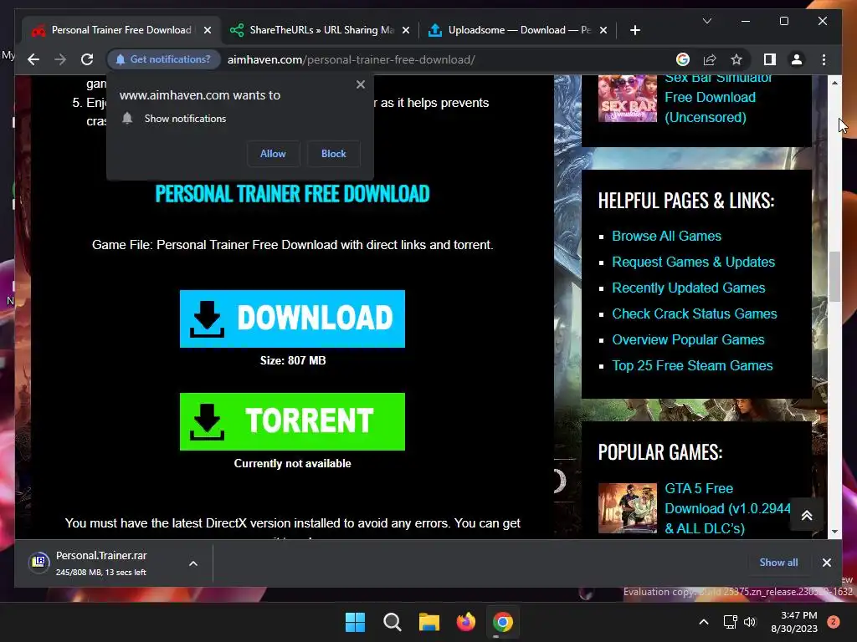Open Top 25 Free Steam Games link
Viewport: 857px width, 642px height.
(692, 366)
